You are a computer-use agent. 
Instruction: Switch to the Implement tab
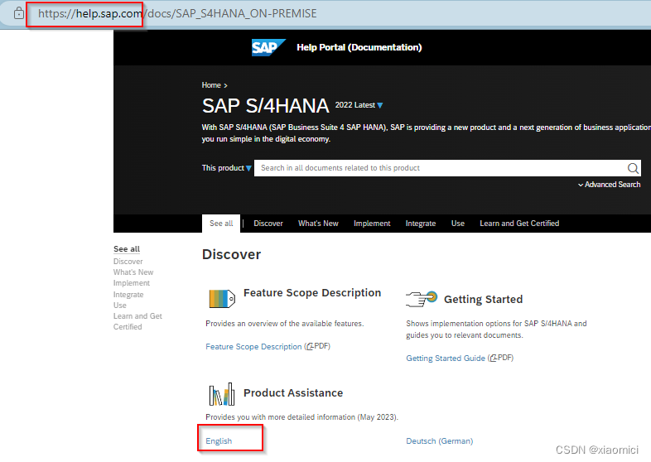pos(372,224)
